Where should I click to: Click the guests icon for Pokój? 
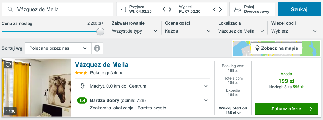pos(238,9)
